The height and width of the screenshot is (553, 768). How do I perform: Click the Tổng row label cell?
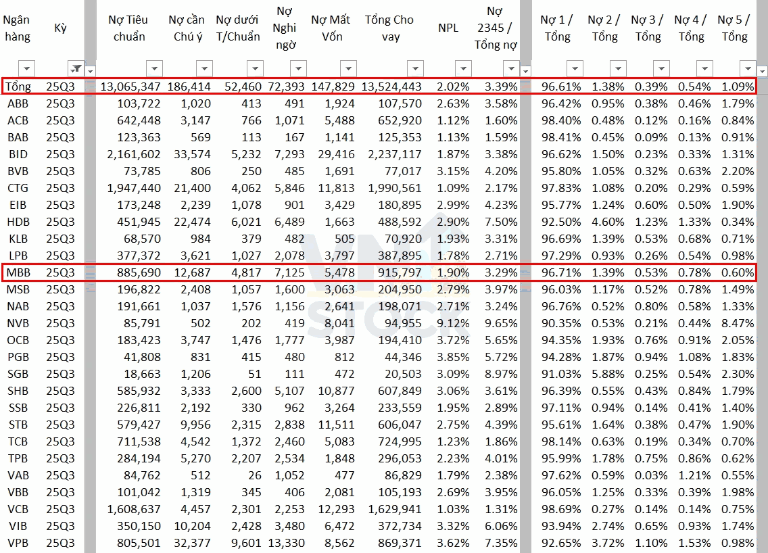(18, 87)
